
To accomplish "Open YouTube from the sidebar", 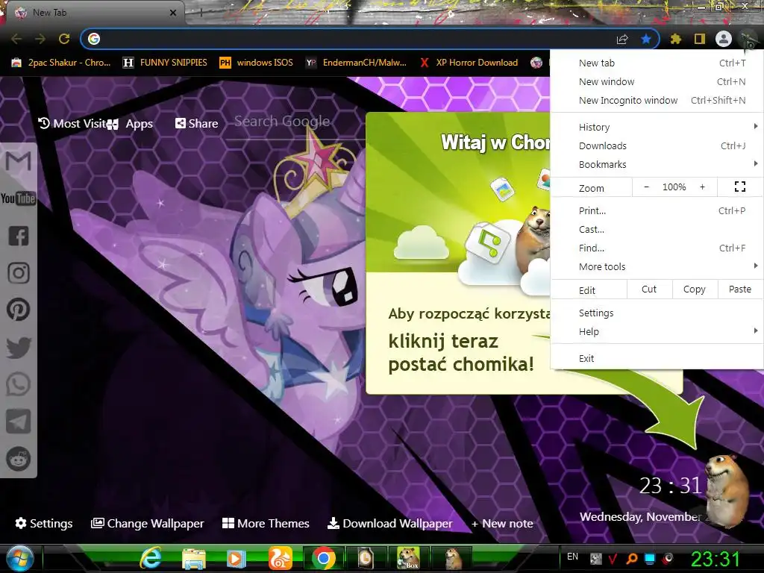I will (18, 198).
